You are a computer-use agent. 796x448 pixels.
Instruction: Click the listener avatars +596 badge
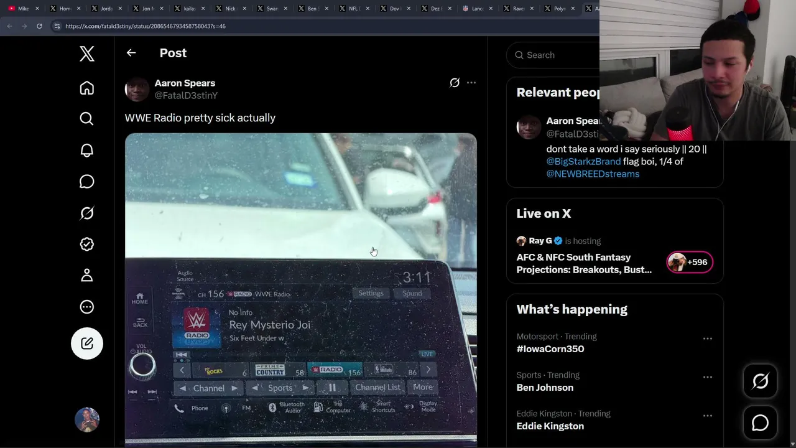coord(690,262)
